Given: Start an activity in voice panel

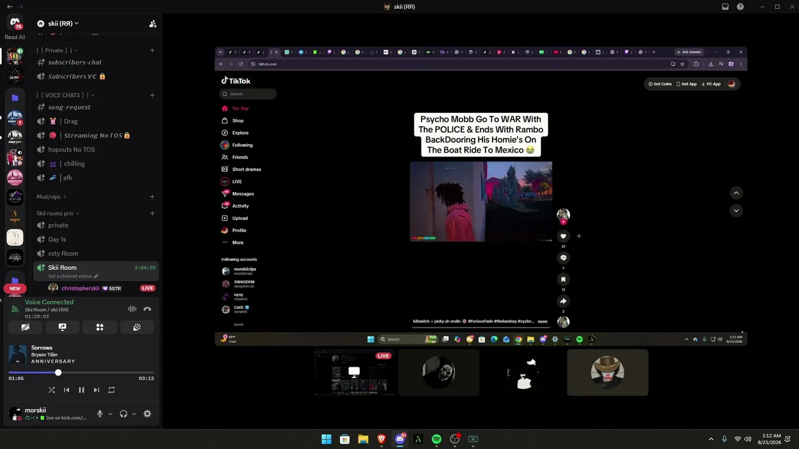Looking at the screenshot, I should pos(100,327).
